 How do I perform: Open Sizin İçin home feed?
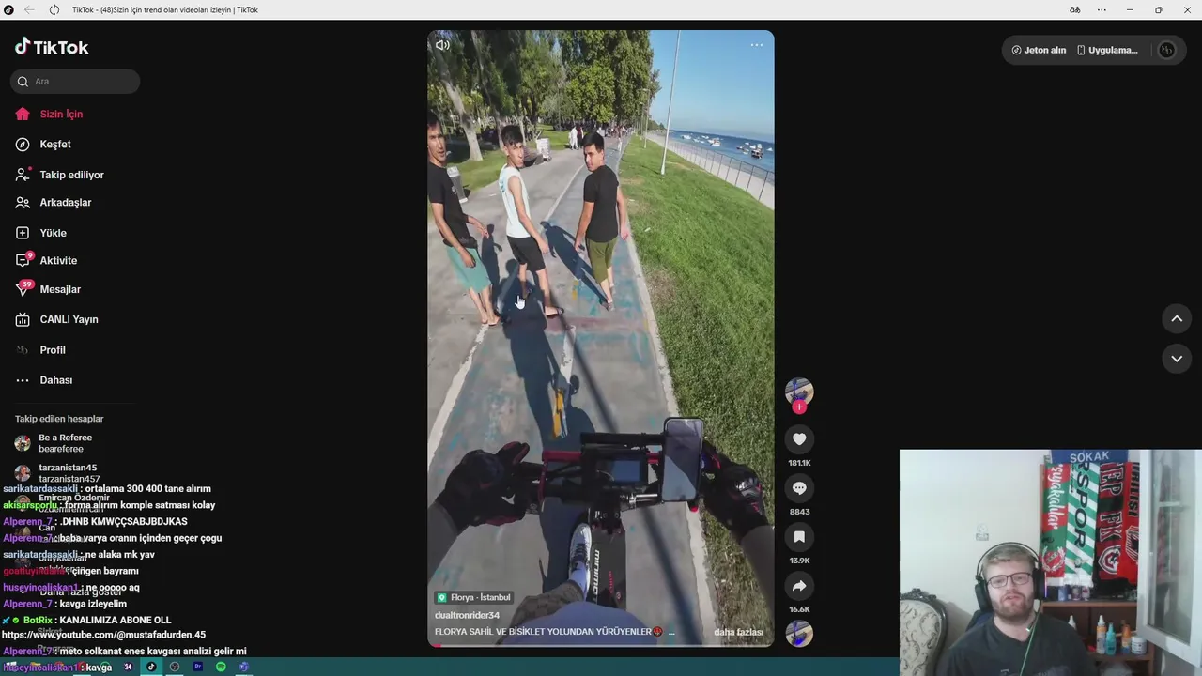[x=62, y=114]
